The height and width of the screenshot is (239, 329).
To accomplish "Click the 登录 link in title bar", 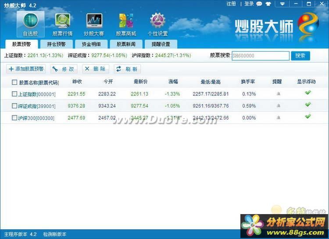I will (249, 4).
